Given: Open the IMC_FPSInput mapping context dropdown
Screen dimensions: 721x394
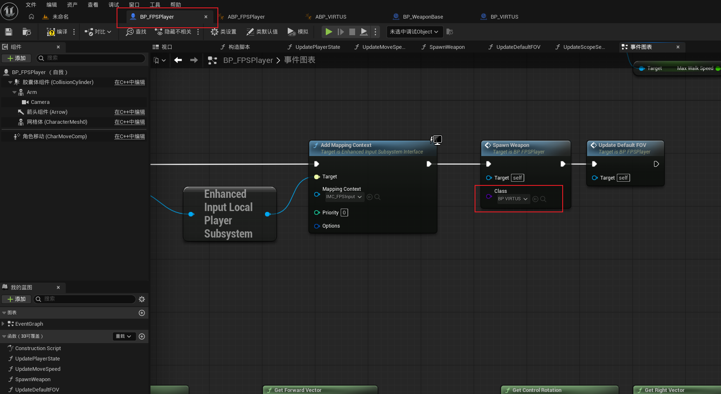Looking at the screenshot, I should pos(344,197).
